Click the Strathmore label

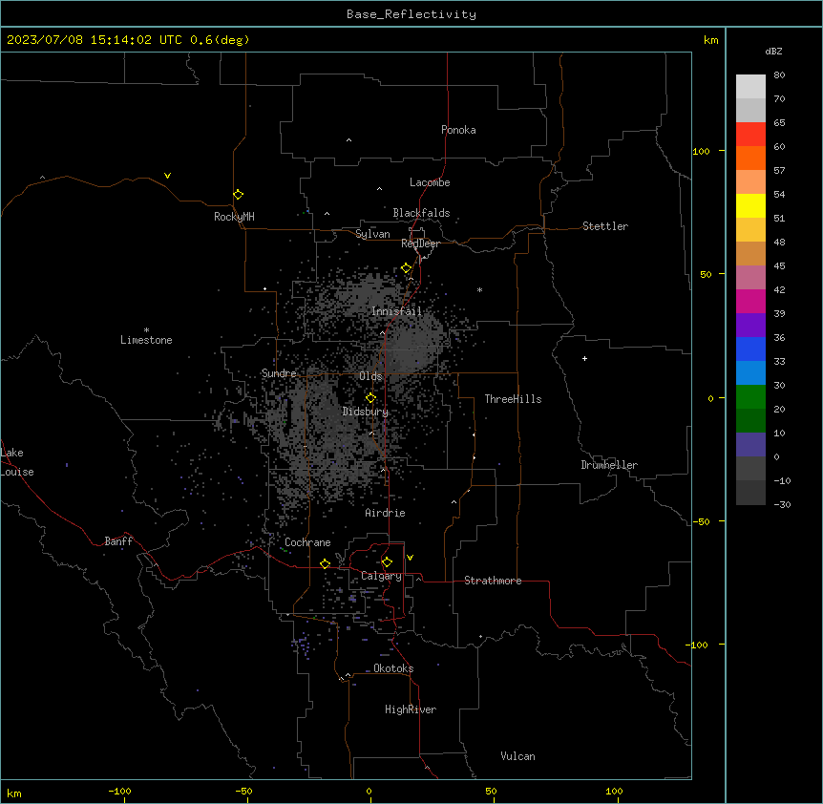tap(493, 581)
